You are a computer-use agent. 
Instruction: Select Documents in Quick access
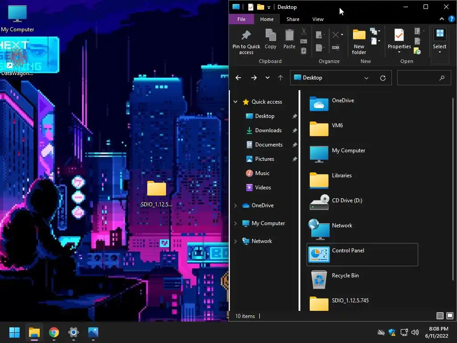pyautogui.click(x=269, y=145)
